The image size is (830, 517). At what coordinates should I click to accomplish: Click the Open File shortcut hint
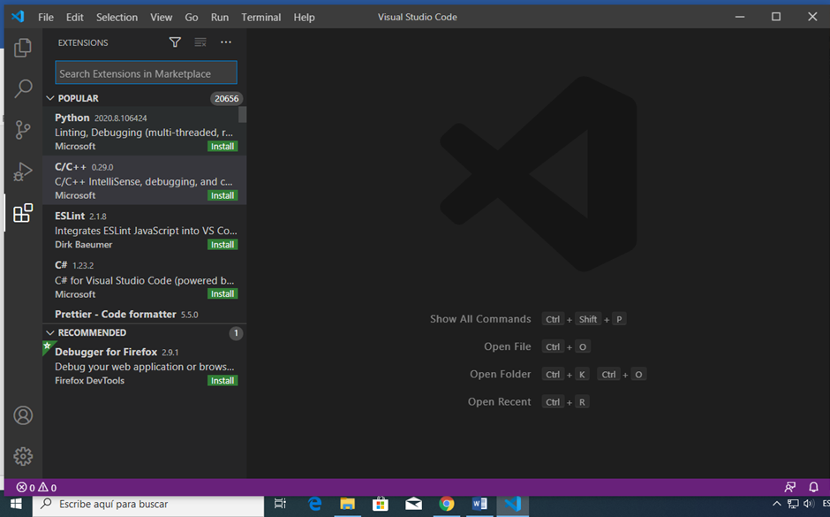pos(537,346)
